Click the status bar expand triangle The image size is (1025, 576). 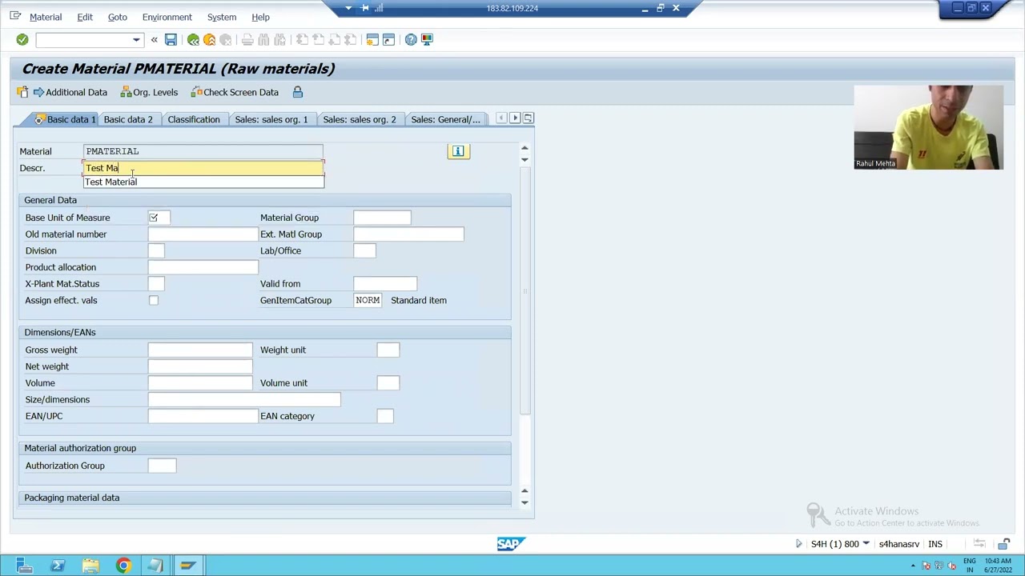[x=798, y=544]
